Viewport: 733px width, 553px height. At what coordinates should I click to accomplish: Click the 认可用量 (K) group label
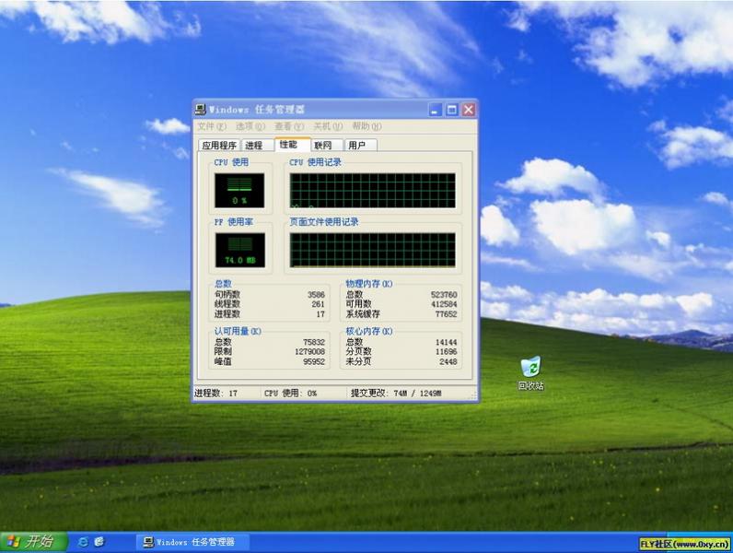coord(238,331)
